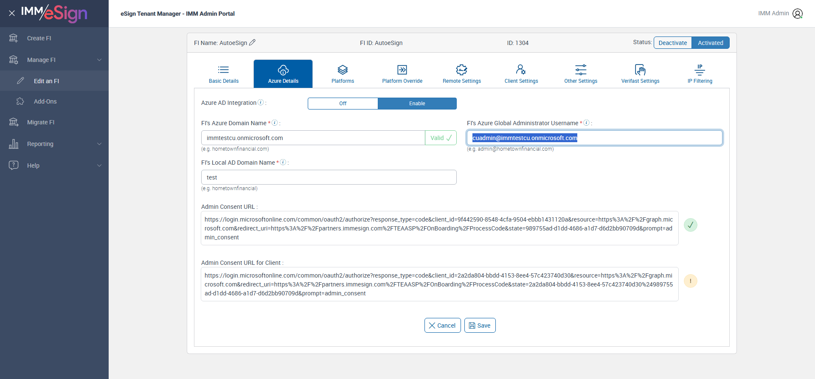Set Azure AD Integration to Enable
The image size is (815, 379).
417,104
